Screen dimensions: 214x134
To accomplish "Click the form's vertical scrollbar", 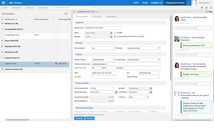I will point(171,48).
